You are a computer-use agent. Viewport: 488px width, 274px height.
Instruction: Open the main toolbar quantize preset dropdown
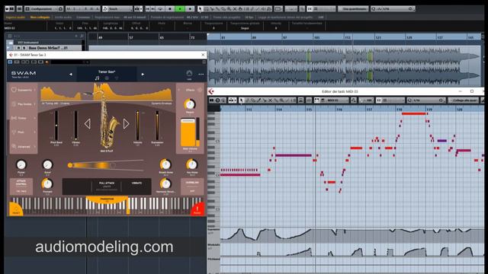pyautogui.click(x=393, y=8)
